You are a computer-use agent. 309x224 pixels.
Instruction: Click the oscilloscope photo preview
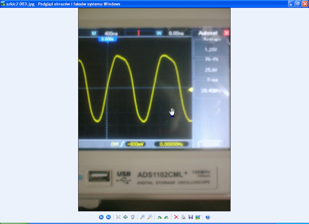coord(154,109)
